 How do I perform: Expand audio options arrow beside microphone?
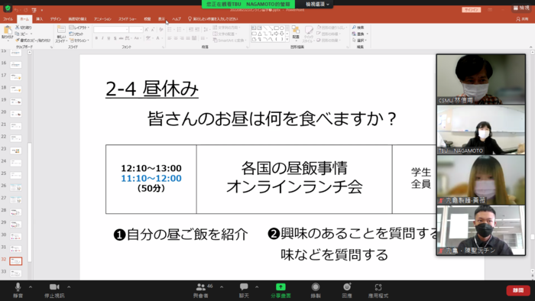pos(31,287)
